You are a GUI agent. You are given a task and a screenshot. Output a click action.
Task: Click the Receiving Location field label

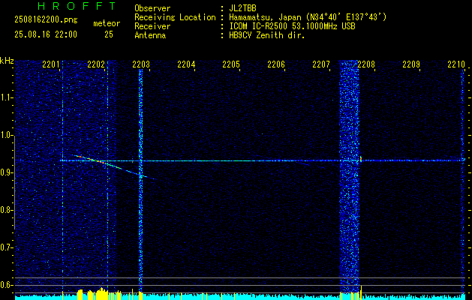point(175,17)
